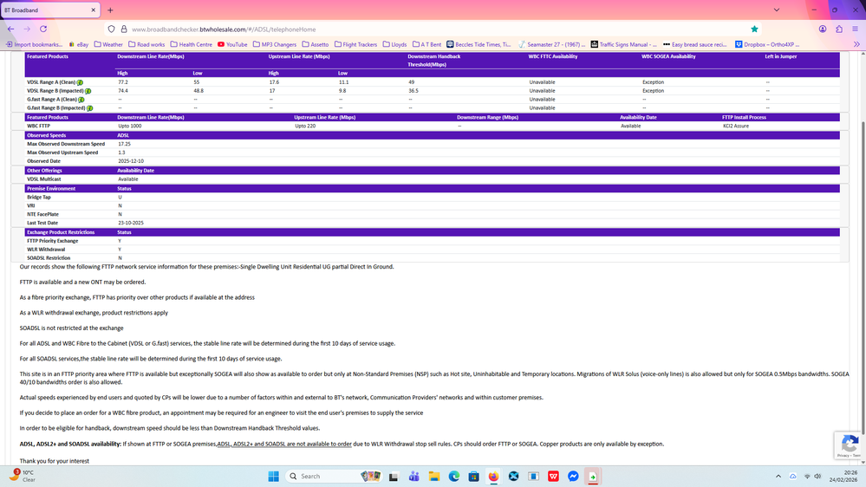Open the Seamaster 27 bookmark
This screenshot has height=487, width=866.
pos(551,44)
